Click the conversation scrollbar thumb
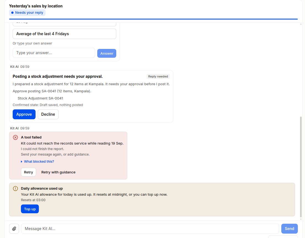This screenshot has height=238, width=305. (301, 167)
